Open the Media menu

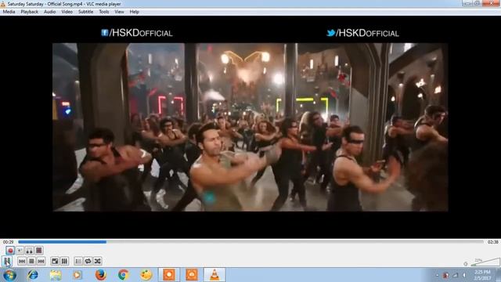(9, 12)
